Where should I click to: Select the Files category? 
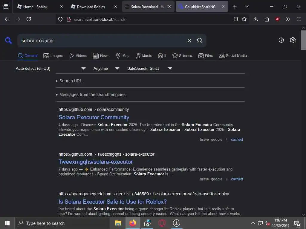coord(205,56)
